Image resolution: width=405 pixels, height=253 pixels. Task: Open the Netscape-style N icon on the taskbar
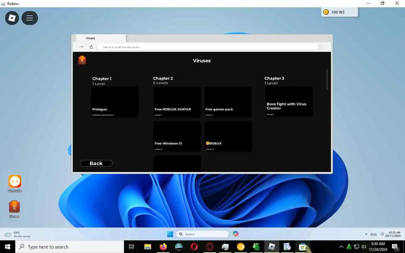pos(178,247)
